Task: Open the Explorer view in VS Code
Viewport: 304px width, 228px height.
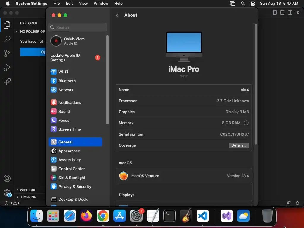Action: (7, 25)
